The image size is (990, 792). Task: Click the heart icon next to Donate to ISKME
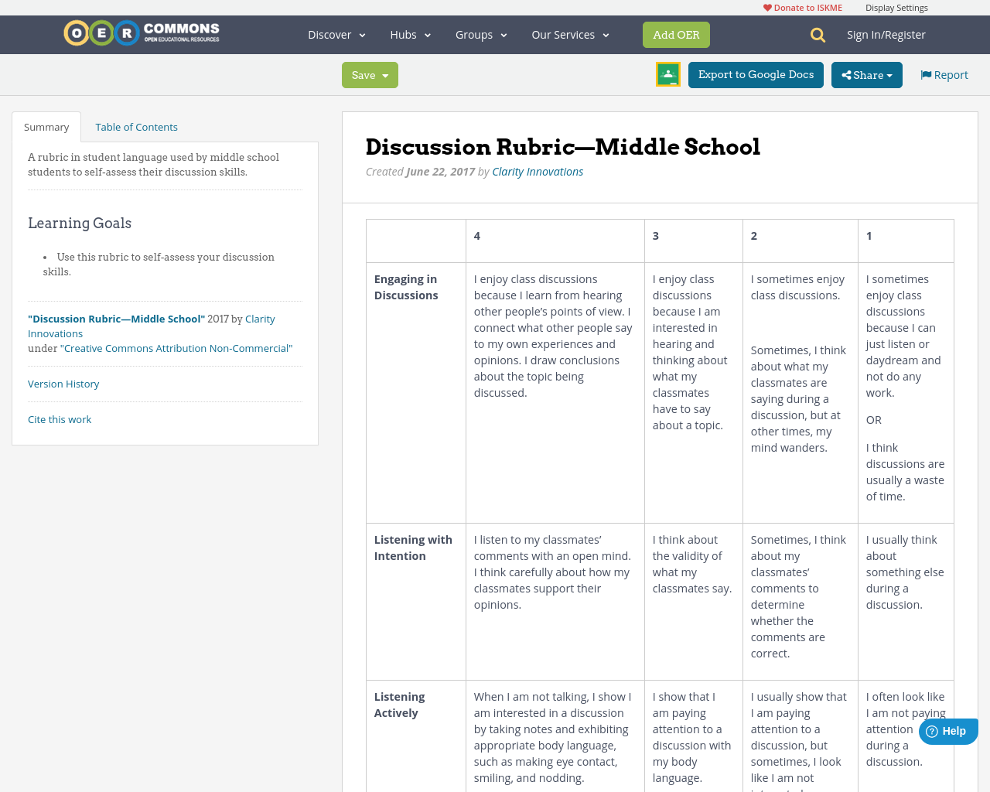pyautogui.click(x=765, y=6)
